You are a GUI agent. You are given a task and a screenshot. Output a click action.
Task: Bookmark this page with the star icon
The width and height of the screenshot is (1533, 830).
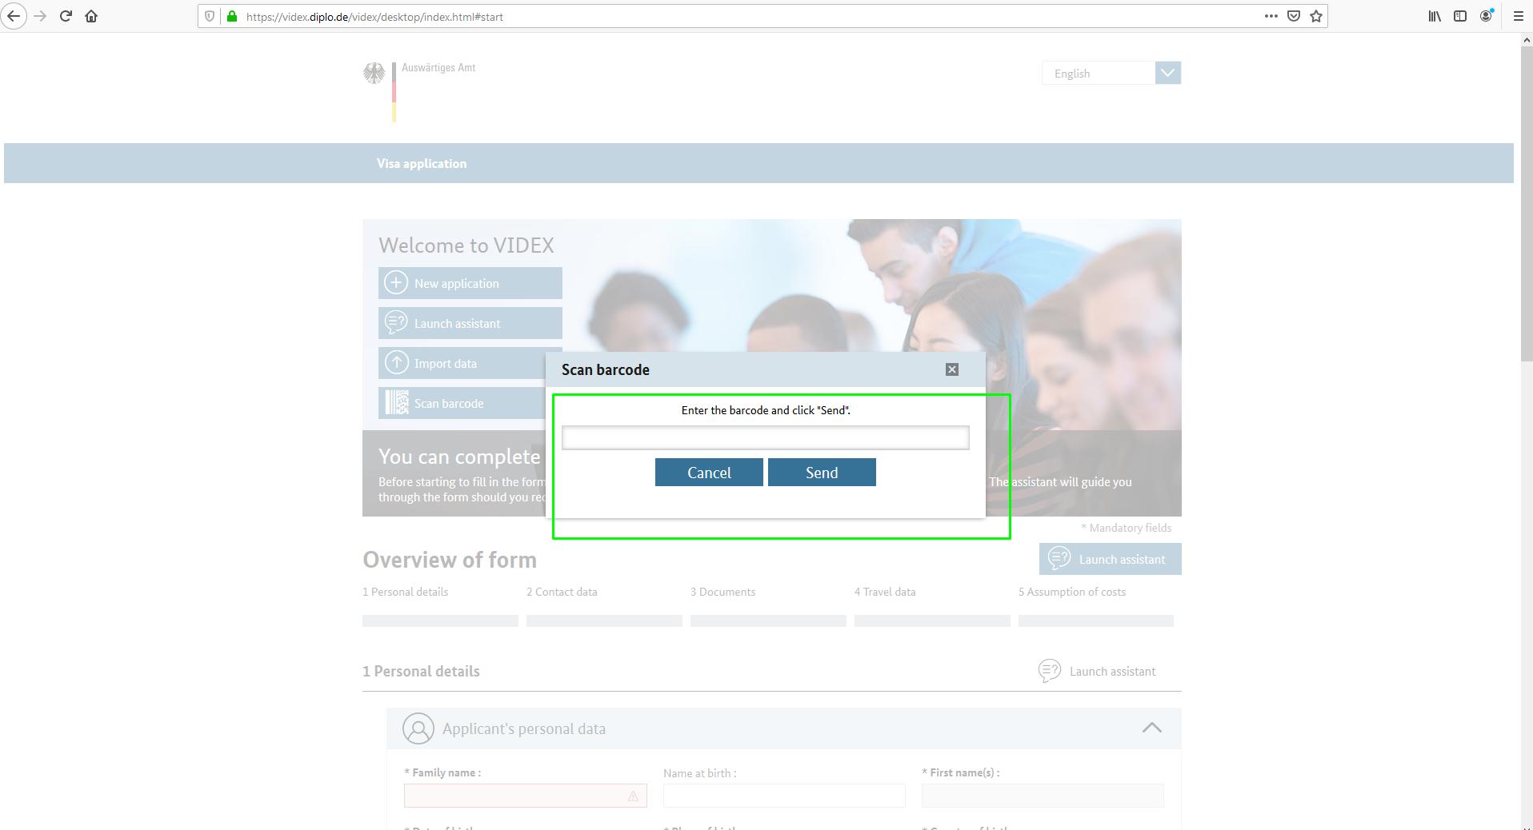click(x=1316, y=16)
